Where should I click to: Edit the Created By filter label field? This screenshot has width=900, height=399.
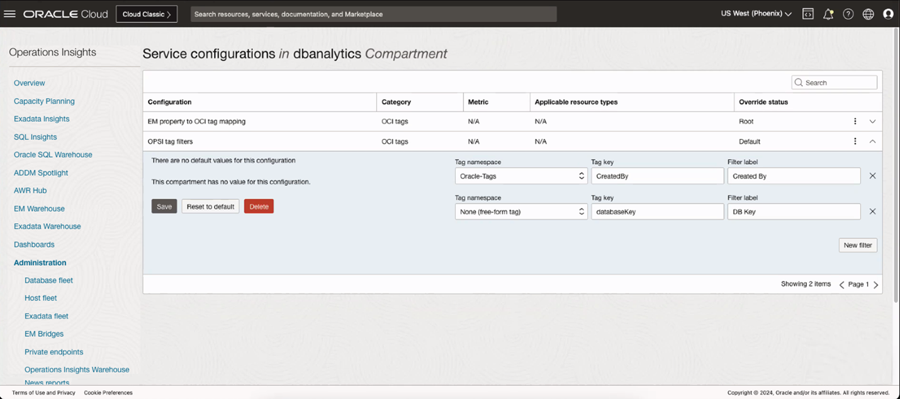pos(794,176)
